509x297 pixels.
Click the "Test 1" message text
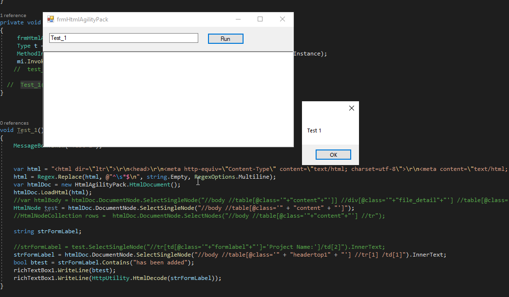314,130
